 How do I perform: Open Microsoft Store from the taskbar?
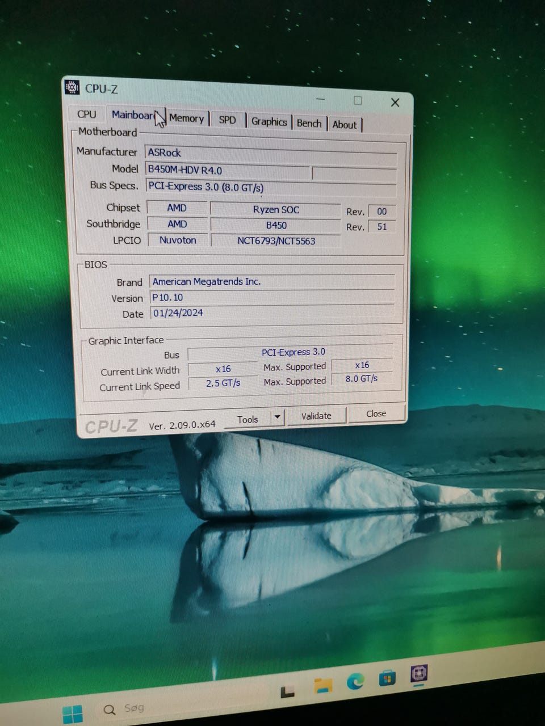tap(387, 677)
